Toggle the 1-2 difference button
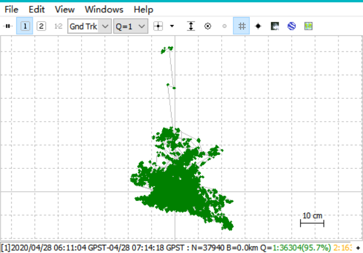 58,26
